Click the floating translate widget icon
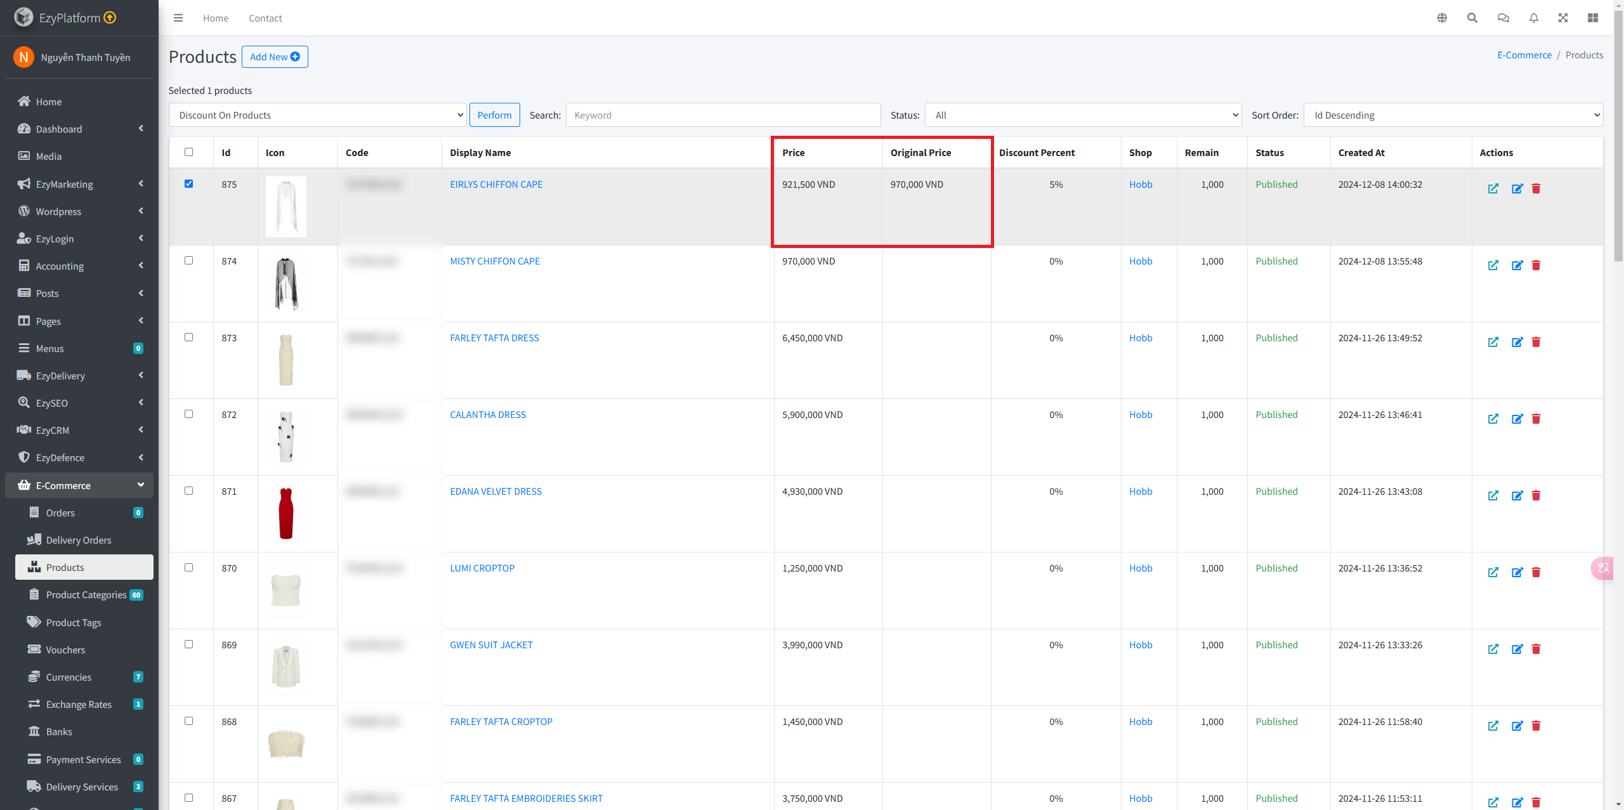Viewport: 1624px width, 810px height. 1603,568
